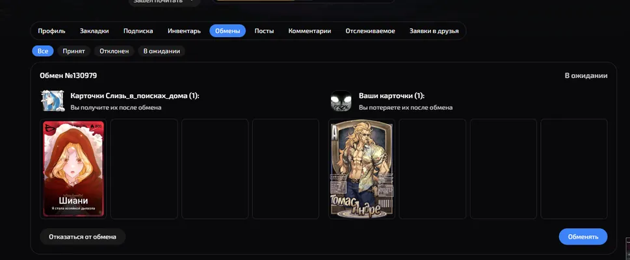Click Карточки Слизь_в_поисках_дома (1) title
The width and height of the screenshot is (630, 260).
135,96
